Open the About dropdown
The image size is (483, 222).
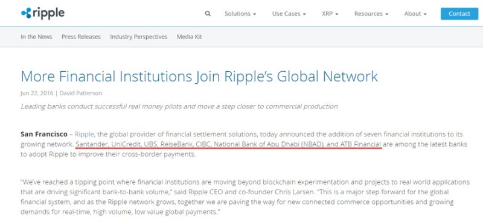pyautogui.click(x=415, y=14)
